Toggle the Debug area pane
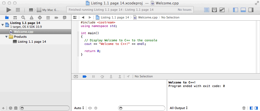Viewport: 260px width, 111px height. click(243, 10)
